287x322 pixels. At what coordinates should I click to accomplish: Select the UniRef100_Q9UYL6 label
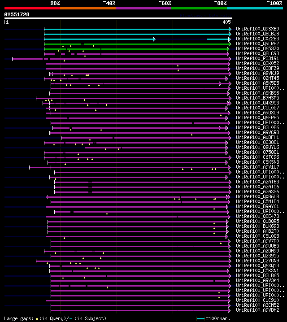click(257, 147)
